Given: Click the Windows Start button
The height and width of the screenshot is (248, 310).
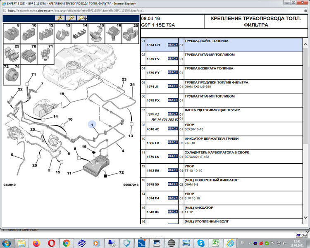Looking at the screenshot, I should tap(7, 243).
